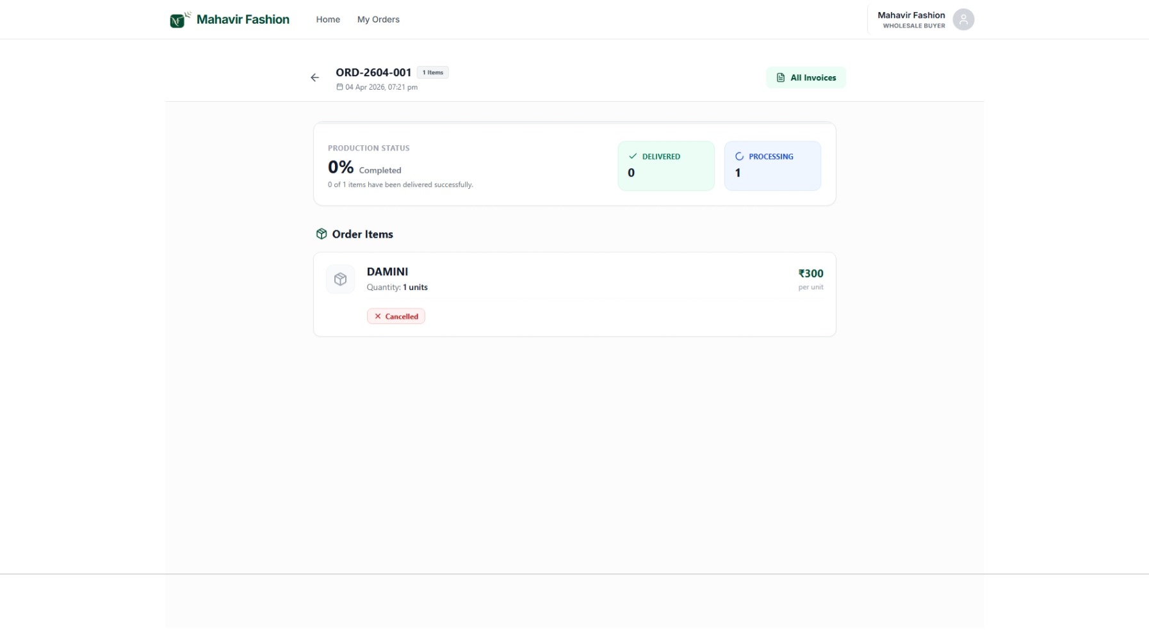Viewport: 1149px width, 642px height.
Task: Click the Processing spinner icon
Action: (x=739, y=156)
